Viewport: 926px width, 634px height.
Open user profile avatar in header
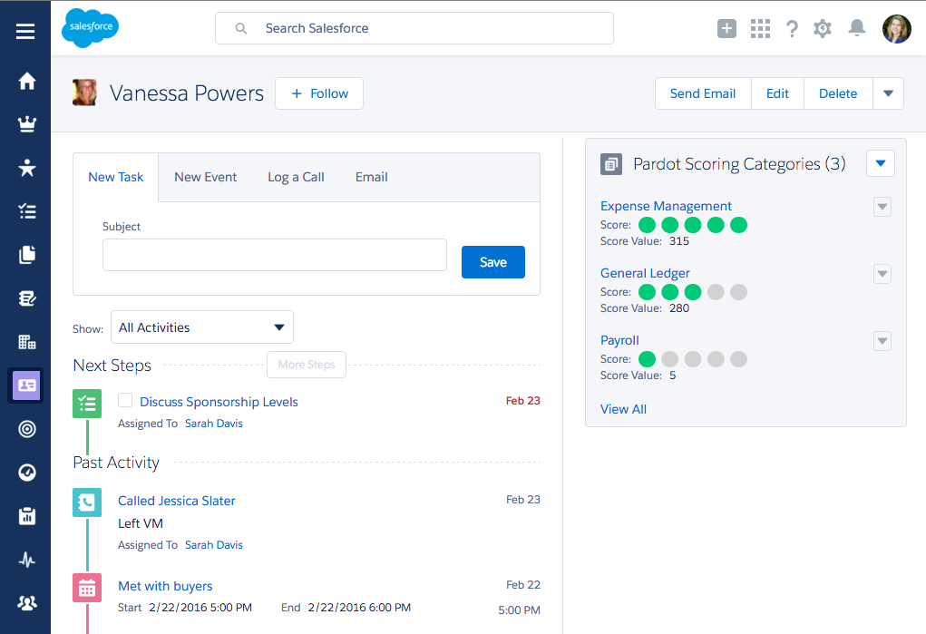pos(896,29)
